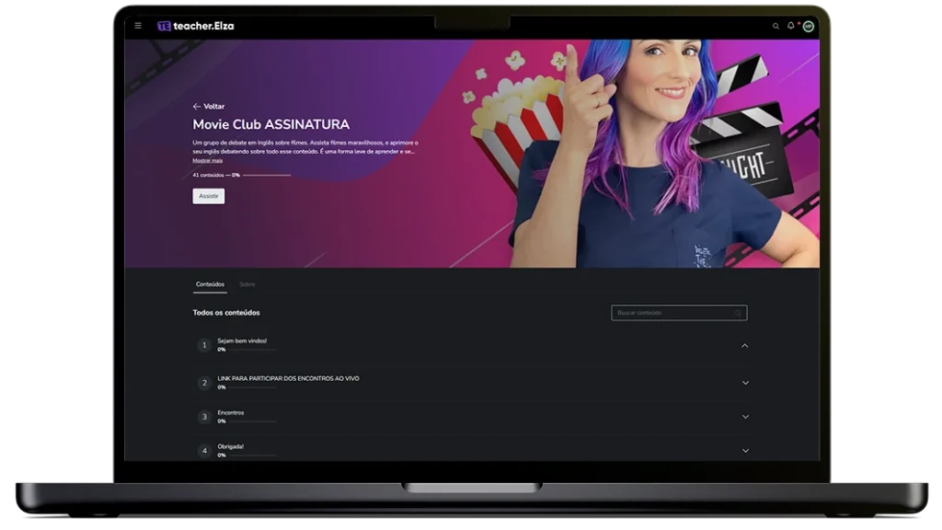The height and width of the screenshot is (530, 942).
Task: Expand the Obrigada! section
Action: point(745,451)
